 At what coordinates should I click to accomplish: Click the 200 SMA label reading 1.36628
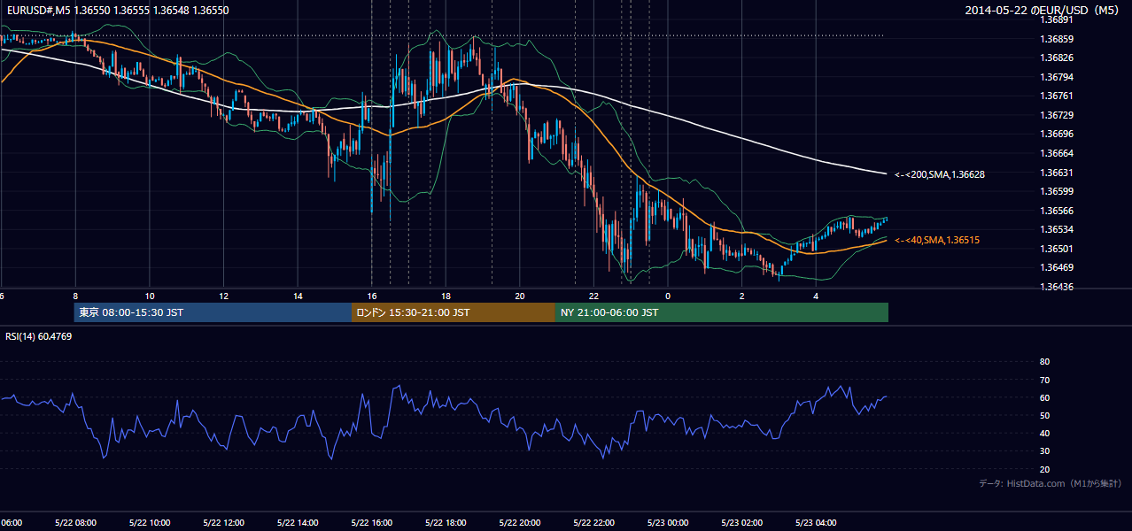[940, 174]
